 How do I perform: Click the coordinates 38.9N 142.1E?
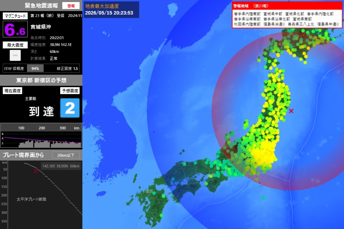[61, 45]
